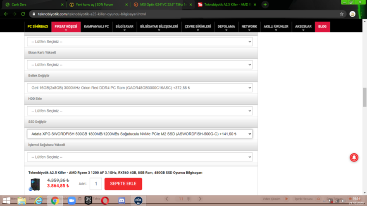Click the red notification bell icon

354,157
